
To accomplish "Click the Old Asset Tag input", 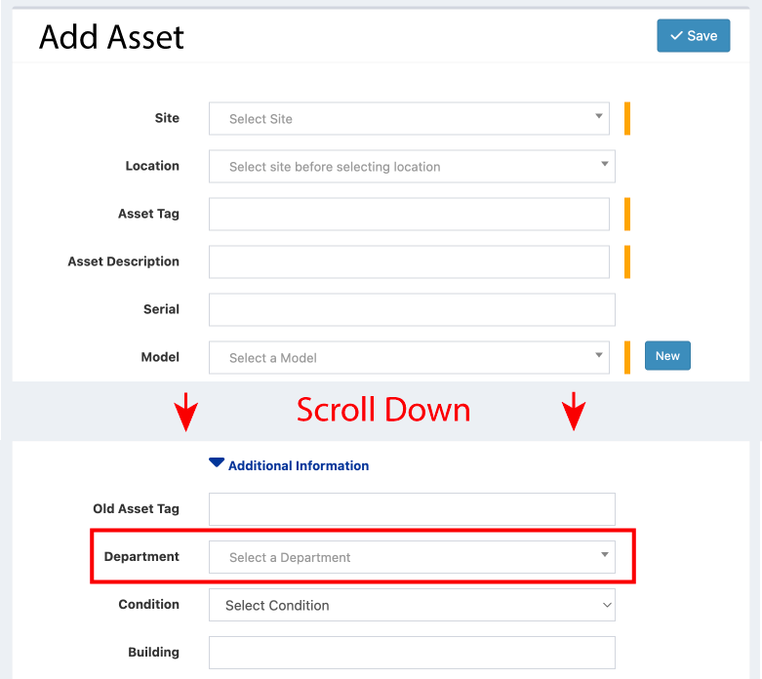I will 411,509.
